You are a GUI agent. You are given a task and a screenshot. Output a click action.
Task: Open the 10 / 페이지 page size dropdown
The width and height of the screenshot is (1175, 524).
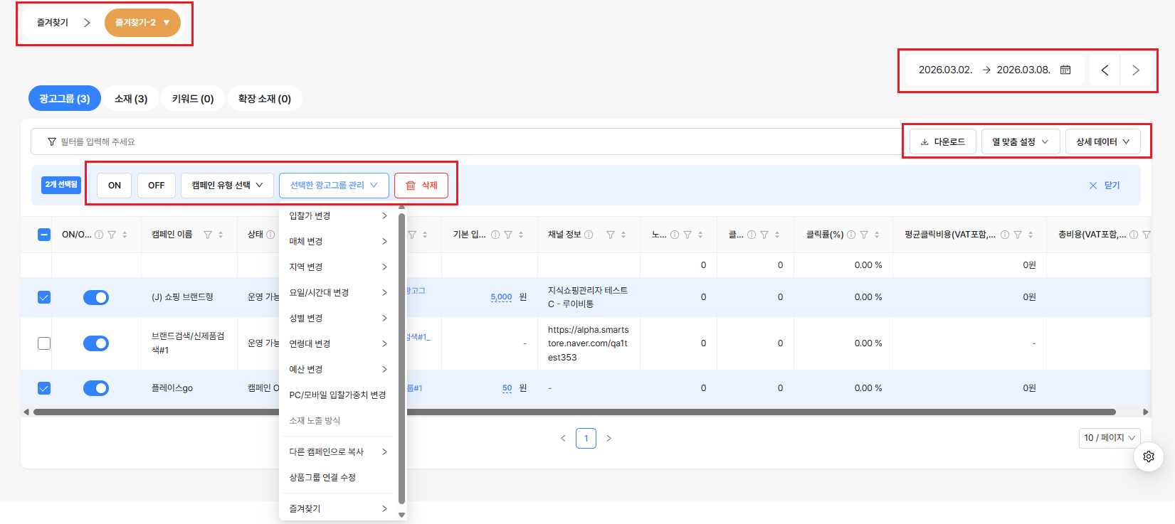(1110, 438)
